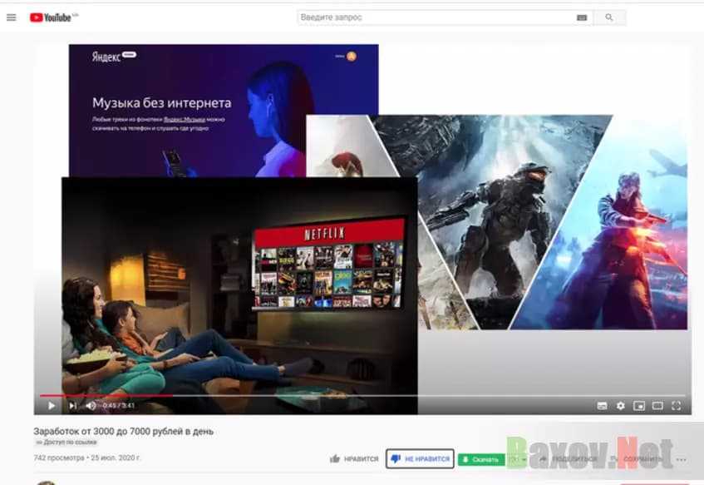The height and width of the screenshot is (485, 704).
Task: Toggle subtitles on the video
Action: pyautogui.click(x=602, y=406)
